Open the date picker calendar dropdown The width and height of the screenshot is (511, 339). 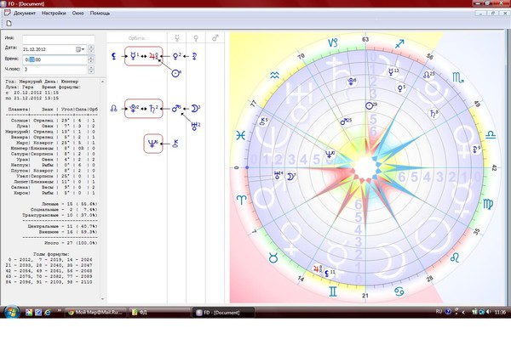point(80,49)
